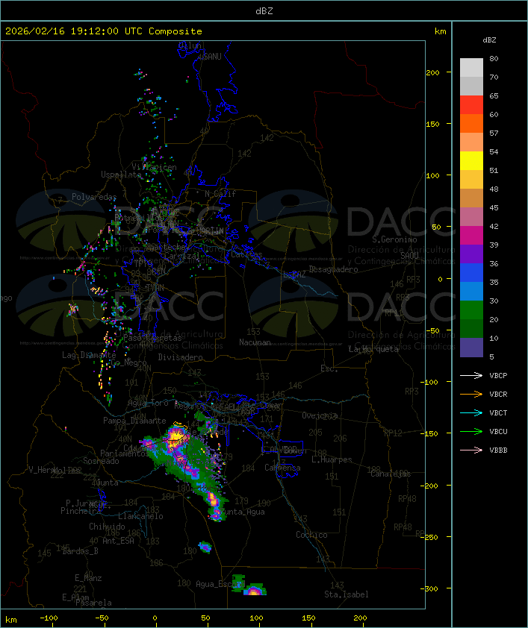Click the storm echo east of Agua_Esc label
528x628 pixels.
254,589
